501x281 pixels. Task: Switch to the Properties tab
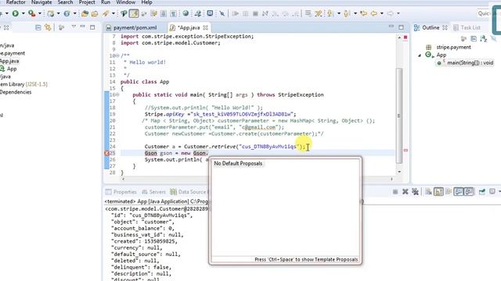pos(121,192)
